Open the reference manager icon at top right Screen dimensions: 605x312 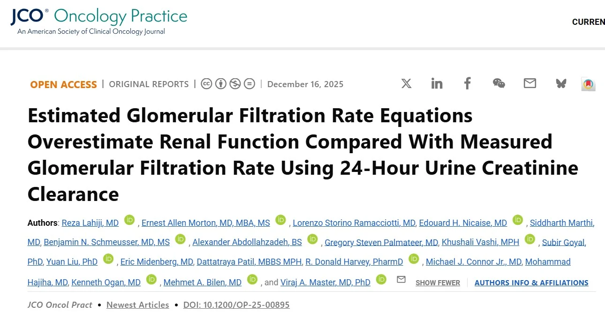point(589,84)
